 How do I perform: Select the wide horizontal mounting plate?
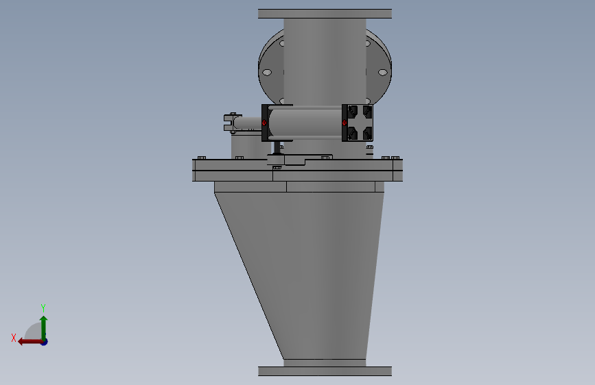click(298, 170)
